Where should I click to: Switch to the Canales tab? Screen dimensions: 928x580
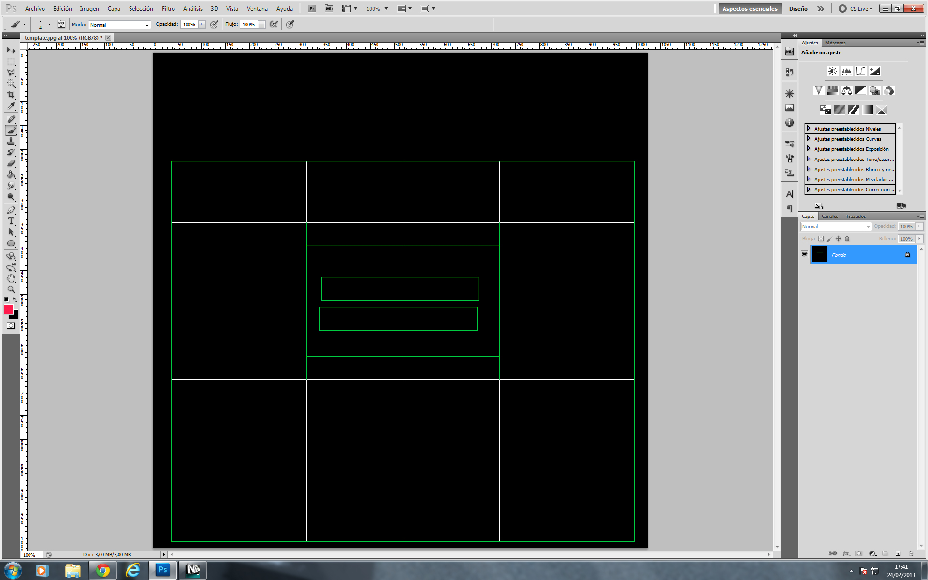(x=829, y=216)
